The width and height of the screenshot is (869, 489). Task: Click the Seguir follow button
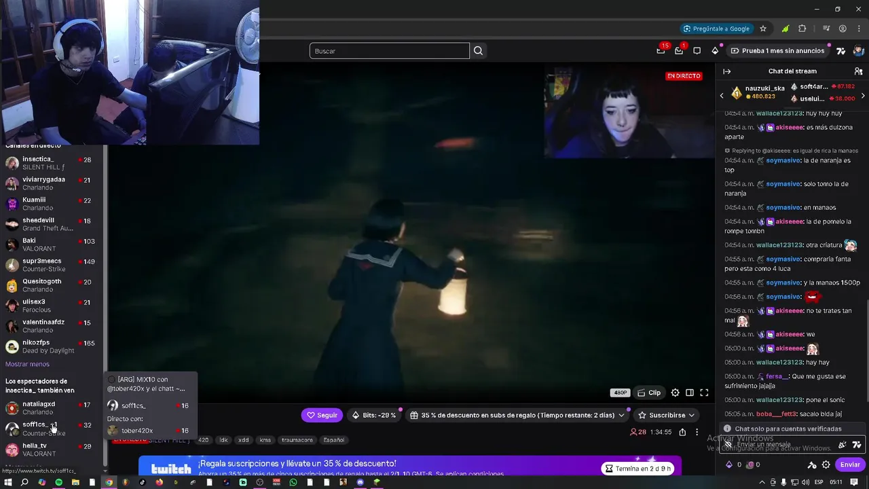322,415
